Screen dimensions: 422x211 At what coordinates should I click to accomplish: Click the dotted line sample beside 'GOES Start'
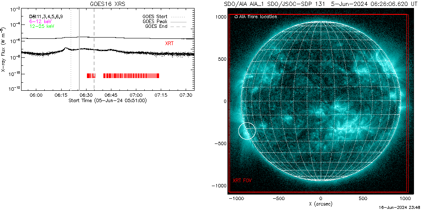click(x=179, y=16)
